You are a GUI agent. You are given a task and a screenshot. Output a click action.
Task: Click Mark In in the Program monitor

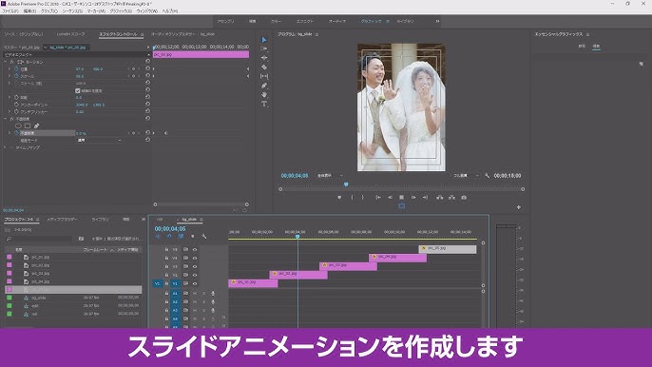pyautogui.click(x=352, y=197)
